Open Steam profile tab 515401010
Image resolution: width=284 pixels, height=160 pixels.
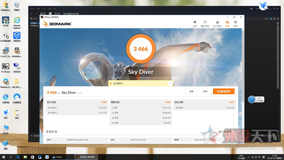click(71, 14)
